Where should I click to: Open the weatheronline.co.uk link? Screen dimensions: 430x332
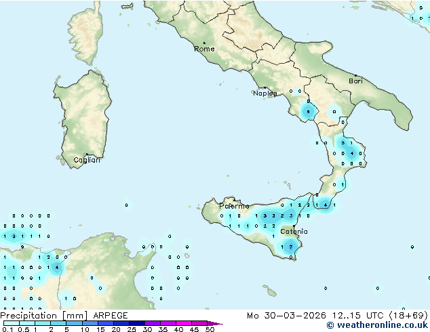377,325
